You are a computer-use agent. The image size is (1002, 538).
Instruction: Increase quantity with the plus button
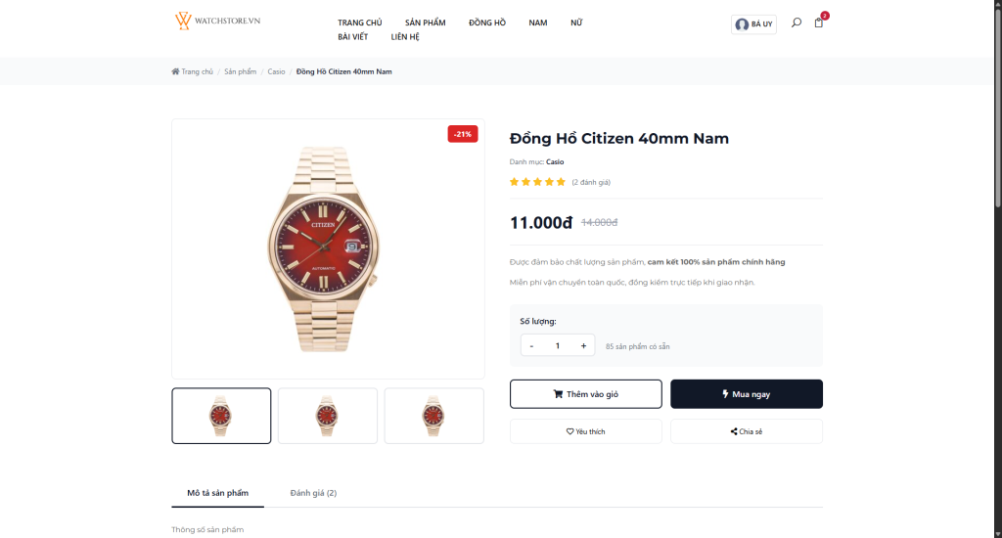click(x=583, y=345)
